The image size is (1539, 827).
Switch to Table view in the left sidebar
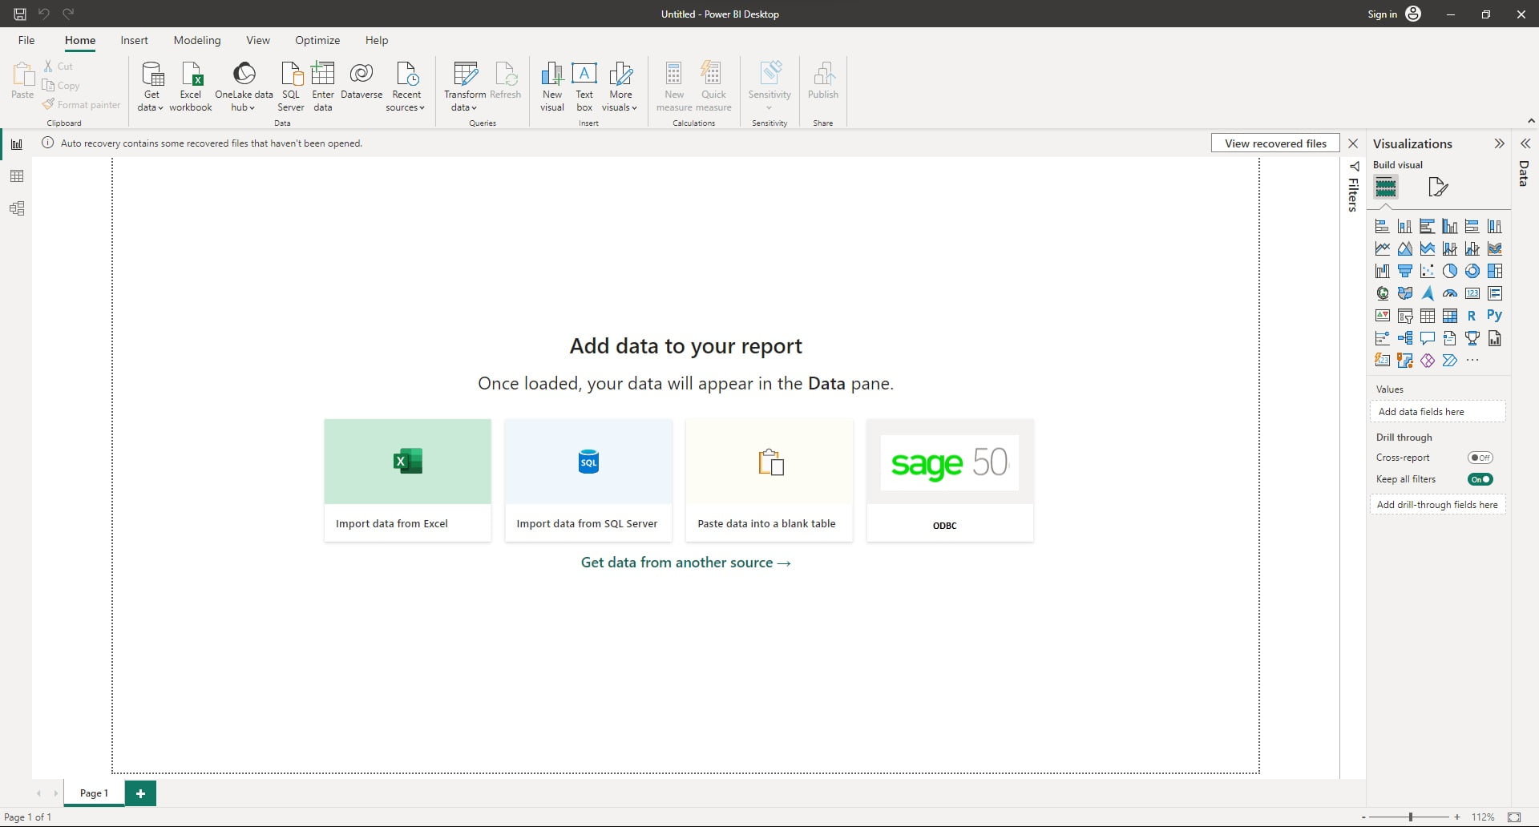(17, 176)
